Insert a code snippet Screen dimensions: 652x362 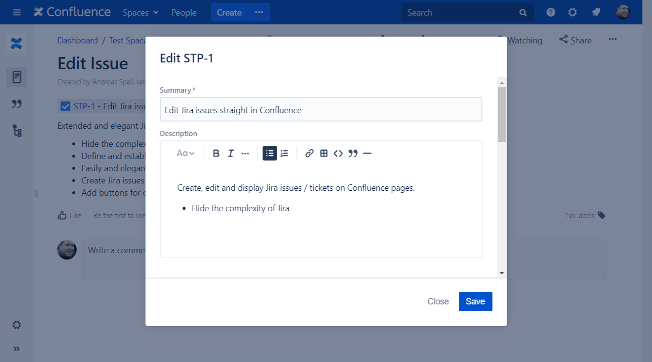(x=338, y=153)
